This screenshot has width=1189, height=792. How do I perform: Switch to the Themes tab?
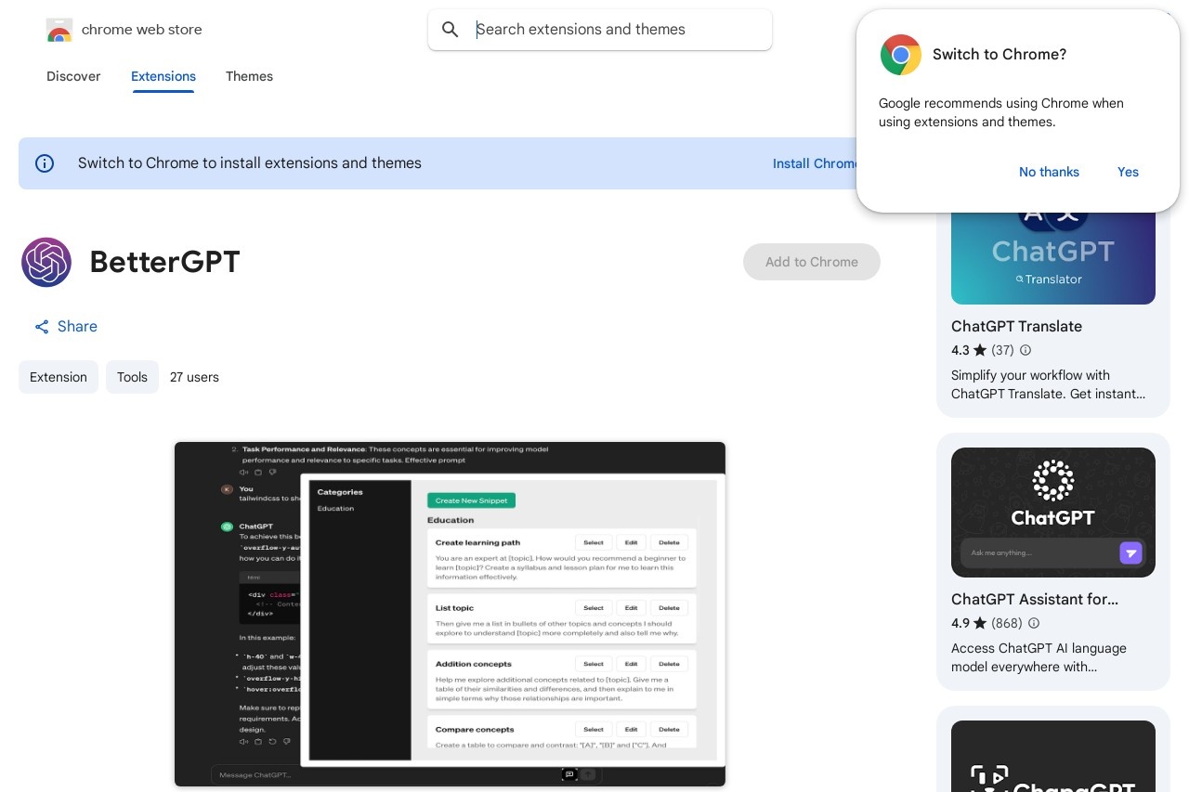(249, 76)
